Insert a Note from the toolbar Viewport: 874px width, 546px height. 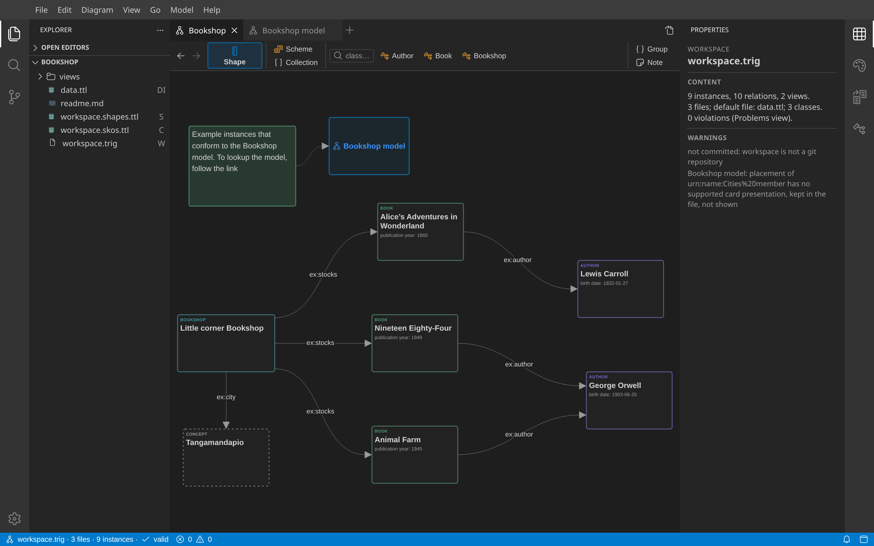point(650,62)
